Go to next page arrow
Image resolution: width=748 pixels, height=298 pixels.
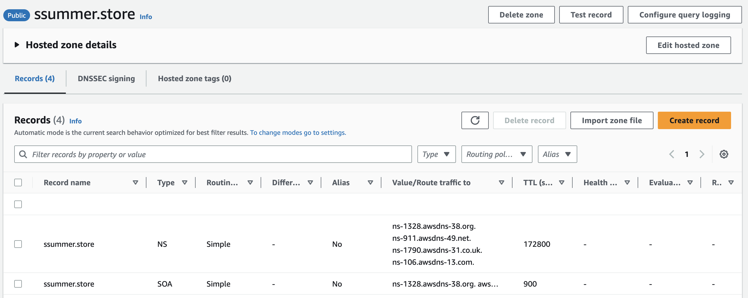coord(702,154)
